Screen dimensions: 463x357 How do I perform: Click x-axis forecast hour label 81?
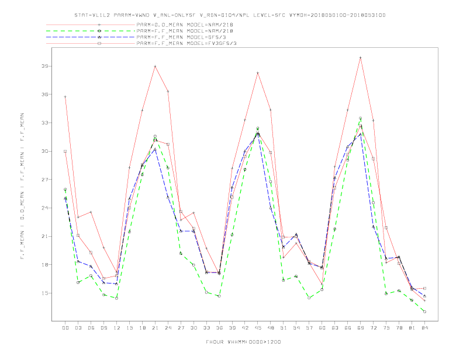click(x=412, y=328)
